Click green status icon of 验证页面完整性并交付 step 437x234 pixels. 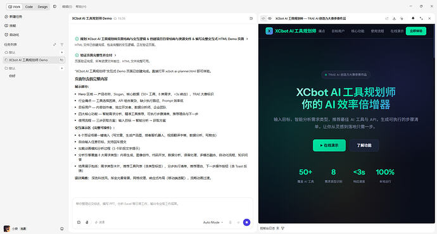77,55
